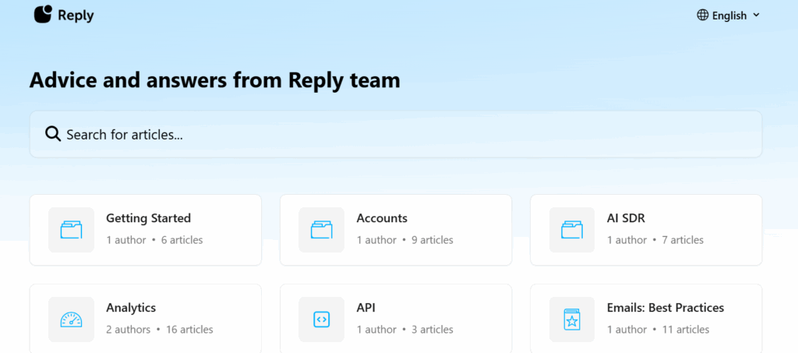Open the API collection
This screenshot has height=353, width=798.
tap(396, 319)
